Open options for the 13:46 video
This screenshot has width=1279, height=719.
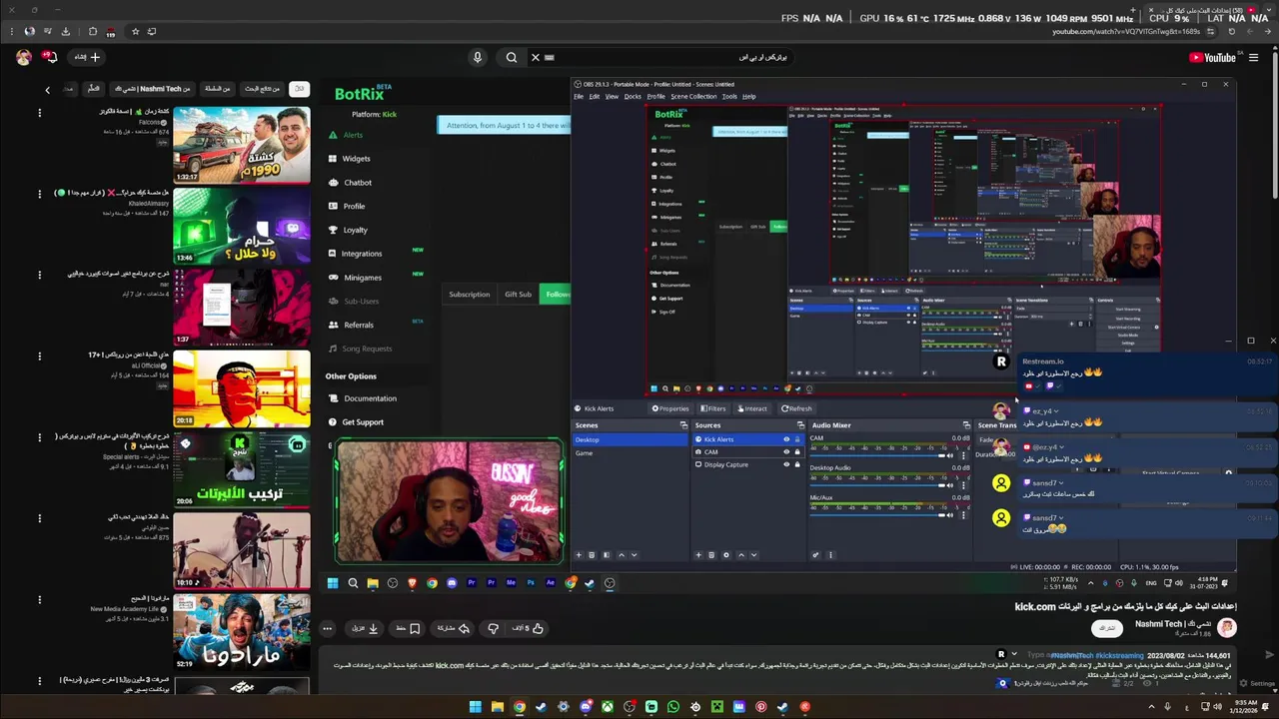40,194
